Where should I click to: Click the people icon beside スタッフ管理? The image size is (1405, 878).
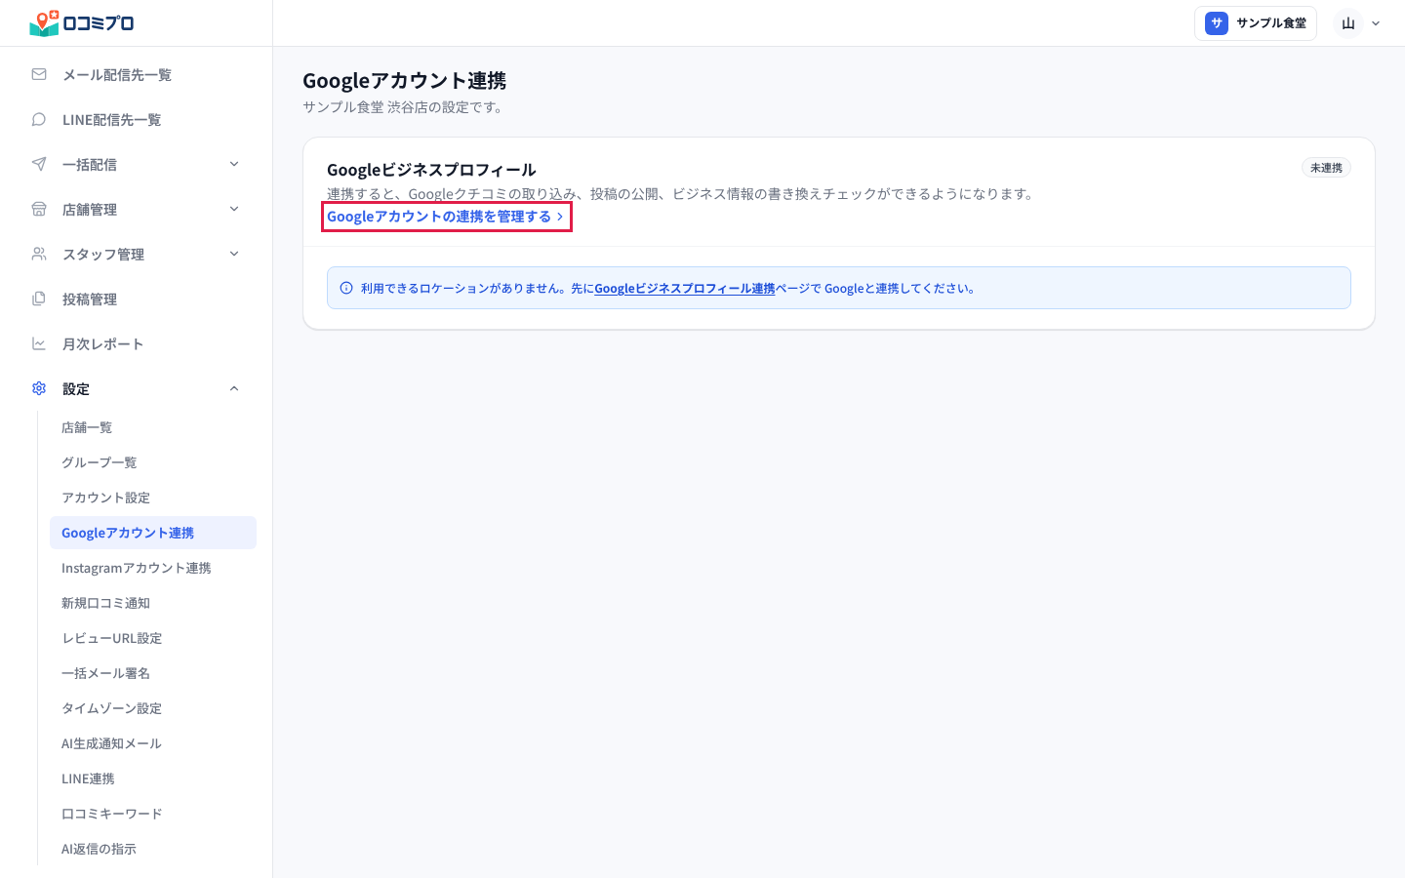[x=39, y=254]
